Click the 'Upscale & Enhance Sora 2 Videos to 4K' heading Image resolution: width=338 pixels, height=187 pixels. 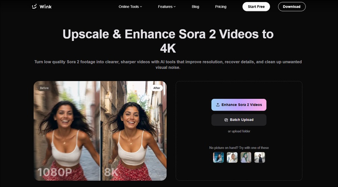(x=168, y=41)
